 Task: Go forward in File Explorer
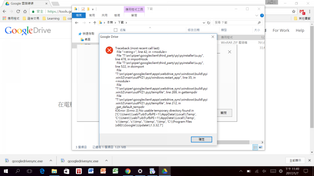[x=84, y=23]
